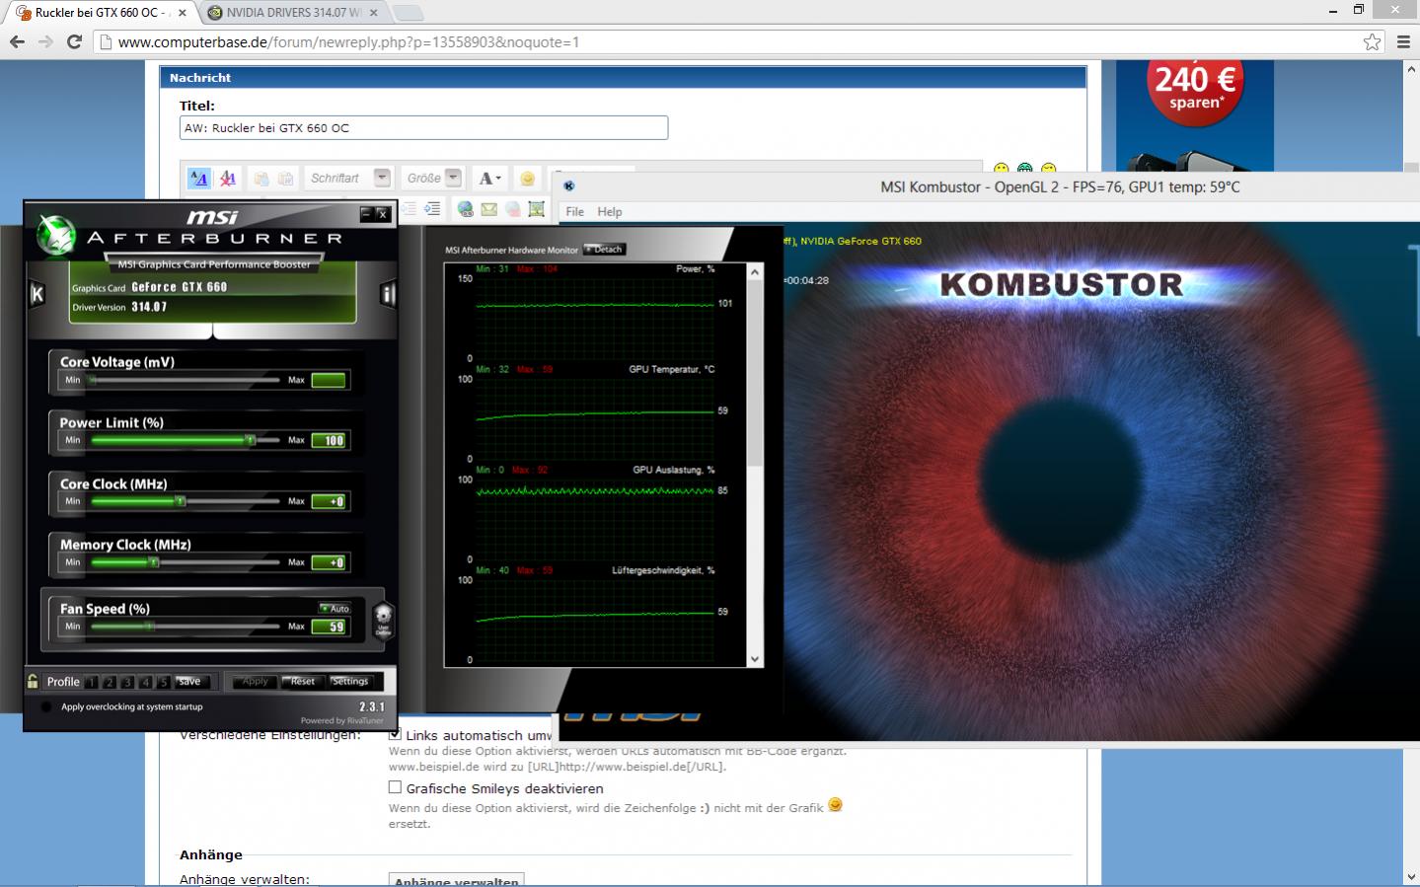Open the File menu in Kombustor
Viewport: 1420px width, 887px height.
pos(574,211)
